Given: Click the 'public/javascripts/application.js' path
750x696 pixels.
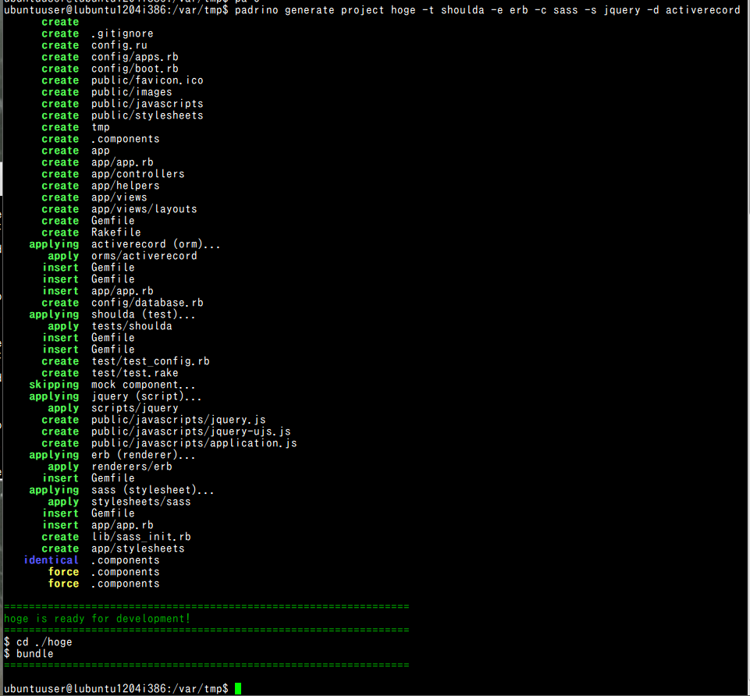Looking at the screenshot, I should click(194, 443).
